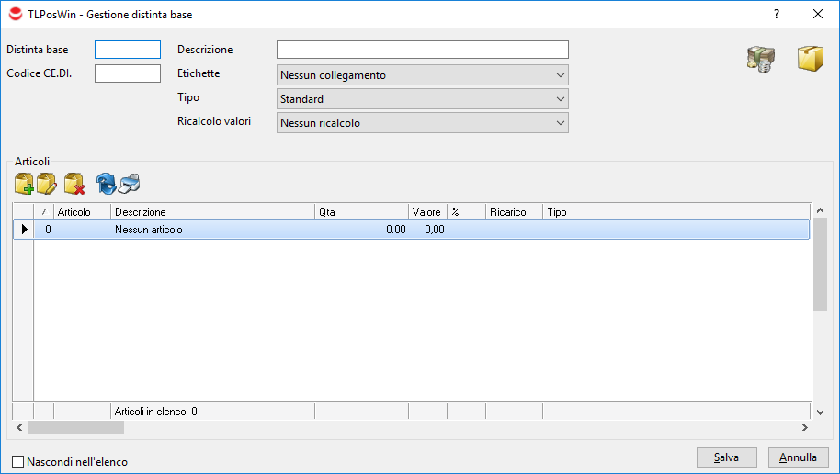This screenshot has width=840, height=474.
Task: Open the Etichette dropdown
Action: coord(422,75)
